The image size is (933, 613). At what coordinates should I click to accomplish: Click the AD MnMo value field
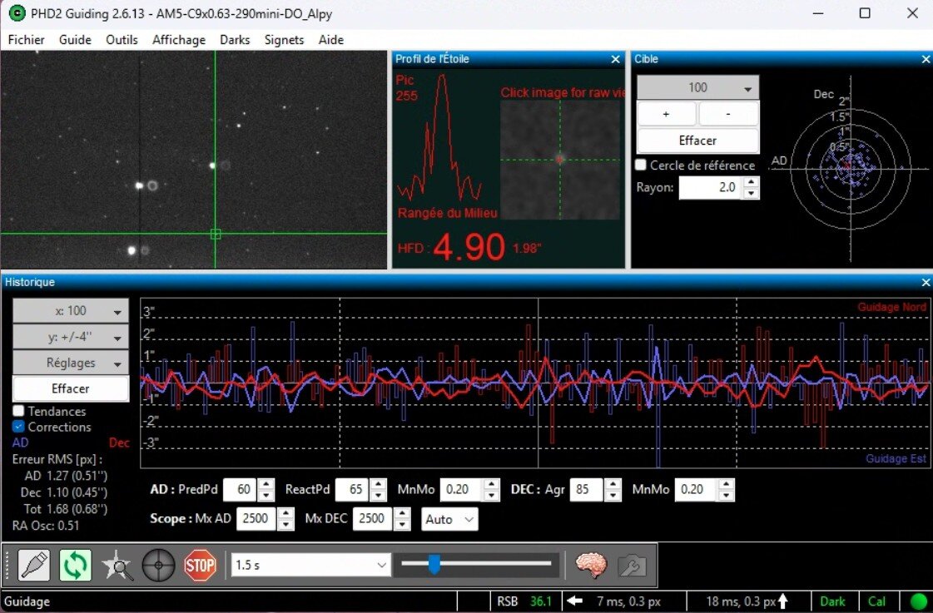coord(462,489)
